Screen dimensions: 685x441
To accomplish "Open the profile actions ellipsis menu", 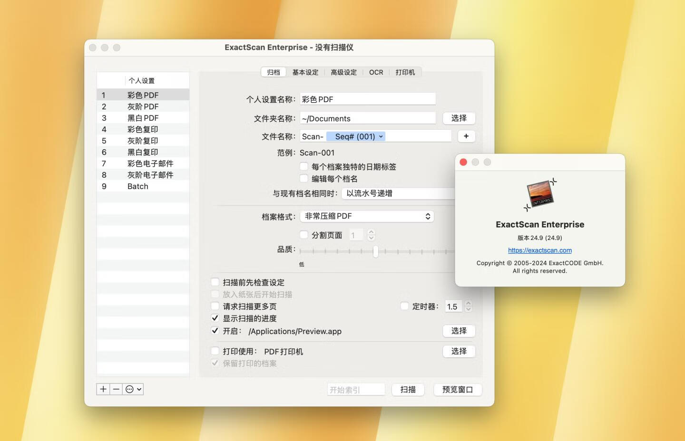I will pyautogui.click(x=133, y=389).
